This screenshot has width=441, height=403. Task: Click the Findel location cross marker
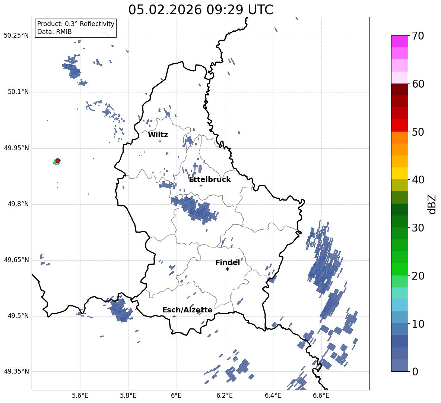[227, 269]
